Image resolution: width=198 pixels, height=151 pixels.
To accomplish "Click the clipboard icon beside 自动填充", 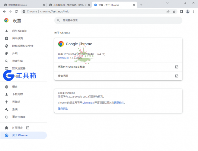I will click(7, 38).
